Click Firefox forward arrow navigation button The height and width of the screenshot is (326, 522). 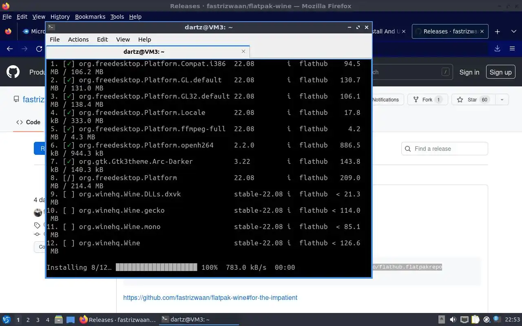tap(24, 48)
